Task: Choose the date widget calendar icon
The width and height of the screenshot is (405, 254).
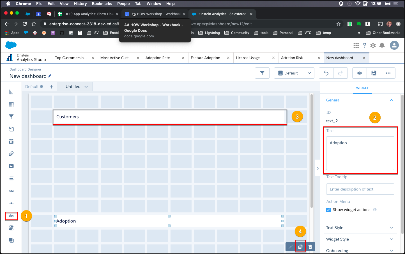Action: pyautogui.click(x=11, y=141)
